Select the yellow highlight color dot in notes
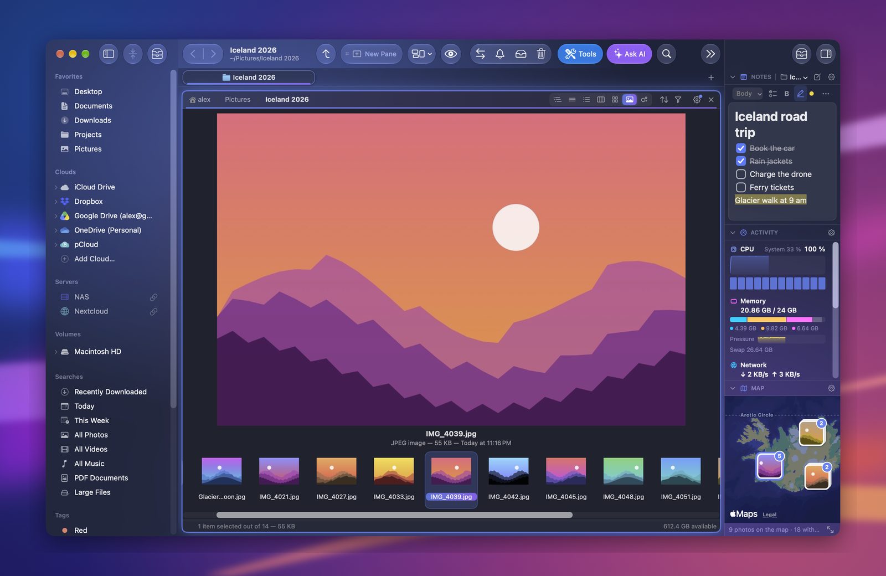This screenshot has height=576, width=886. 812,94
